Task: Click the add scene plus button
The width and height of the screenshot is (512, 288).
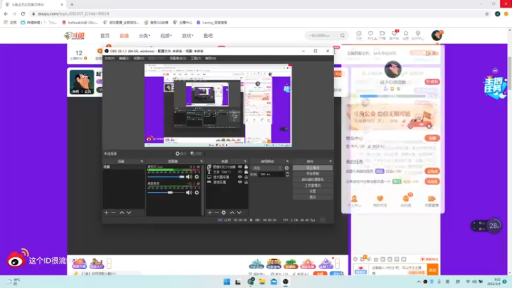Action: point(106,212)
